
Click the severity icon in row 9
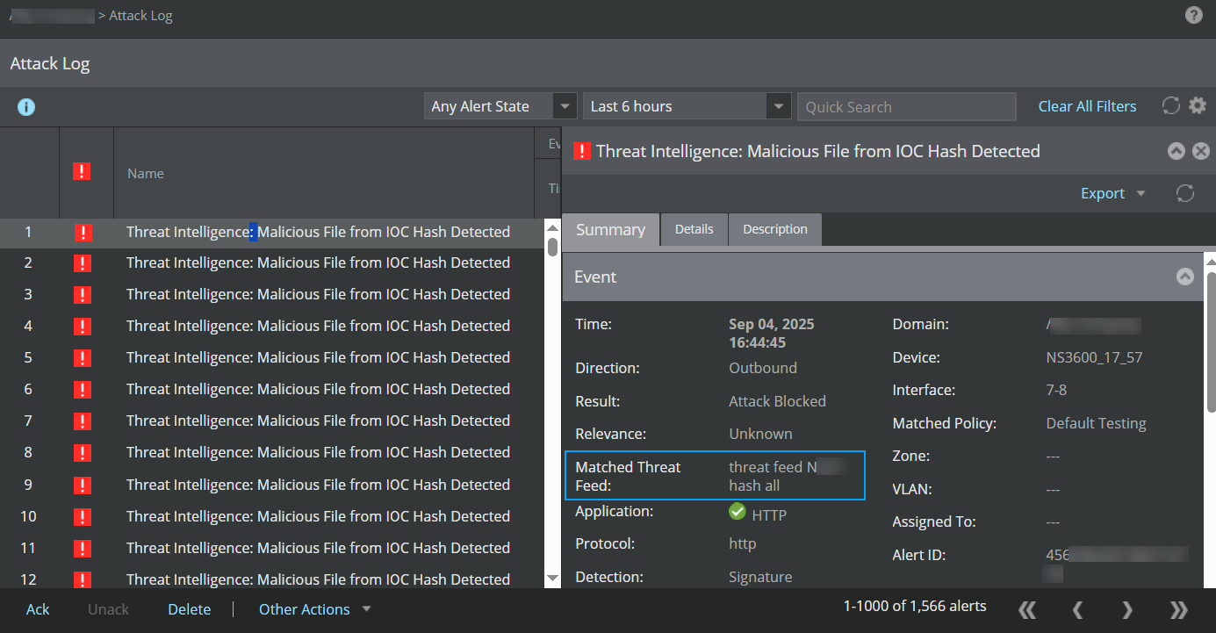coord(83,485)
